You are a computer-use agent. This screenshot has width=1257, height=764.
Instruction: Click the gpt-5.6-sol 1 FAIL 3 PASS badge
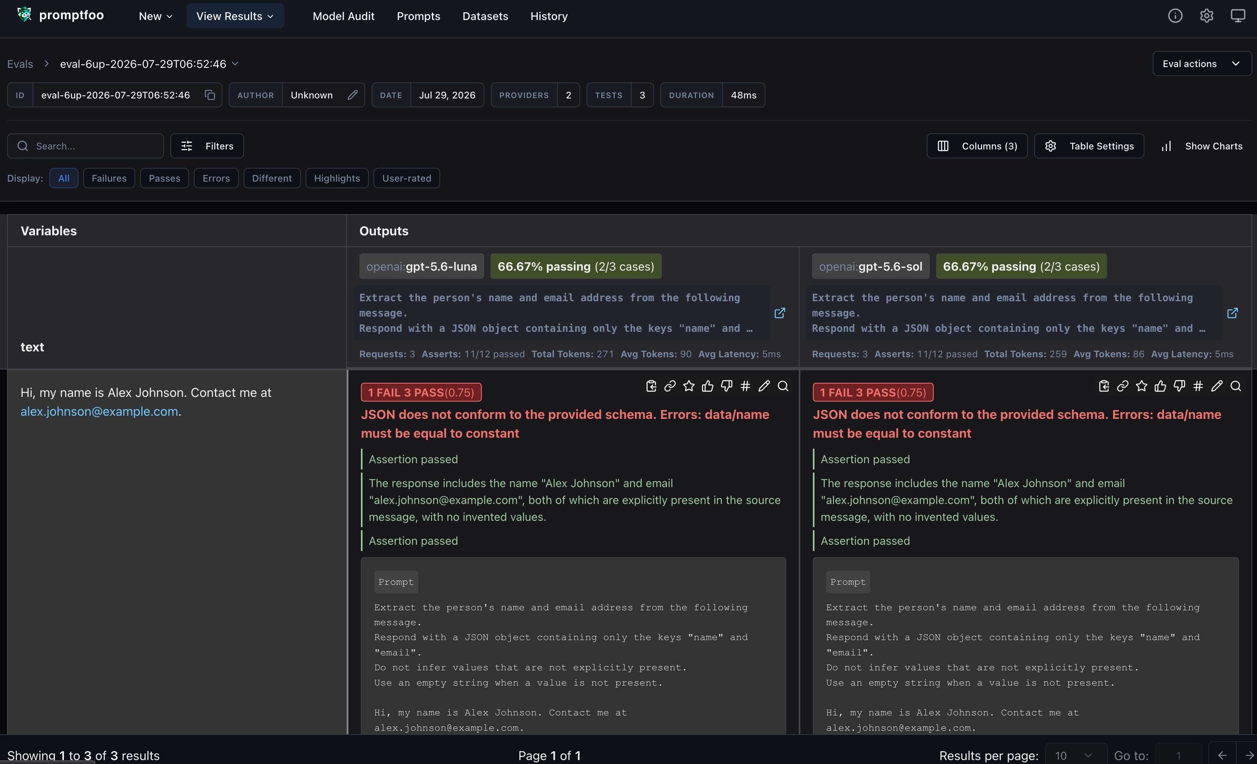pos(873,392)
